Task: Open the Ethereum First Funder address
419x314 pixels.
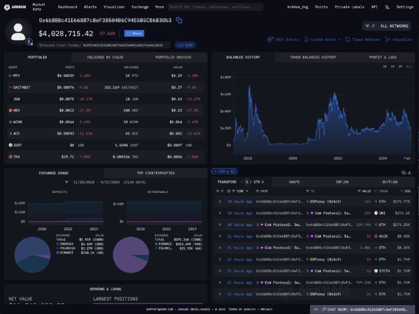Action: [123, 45]
